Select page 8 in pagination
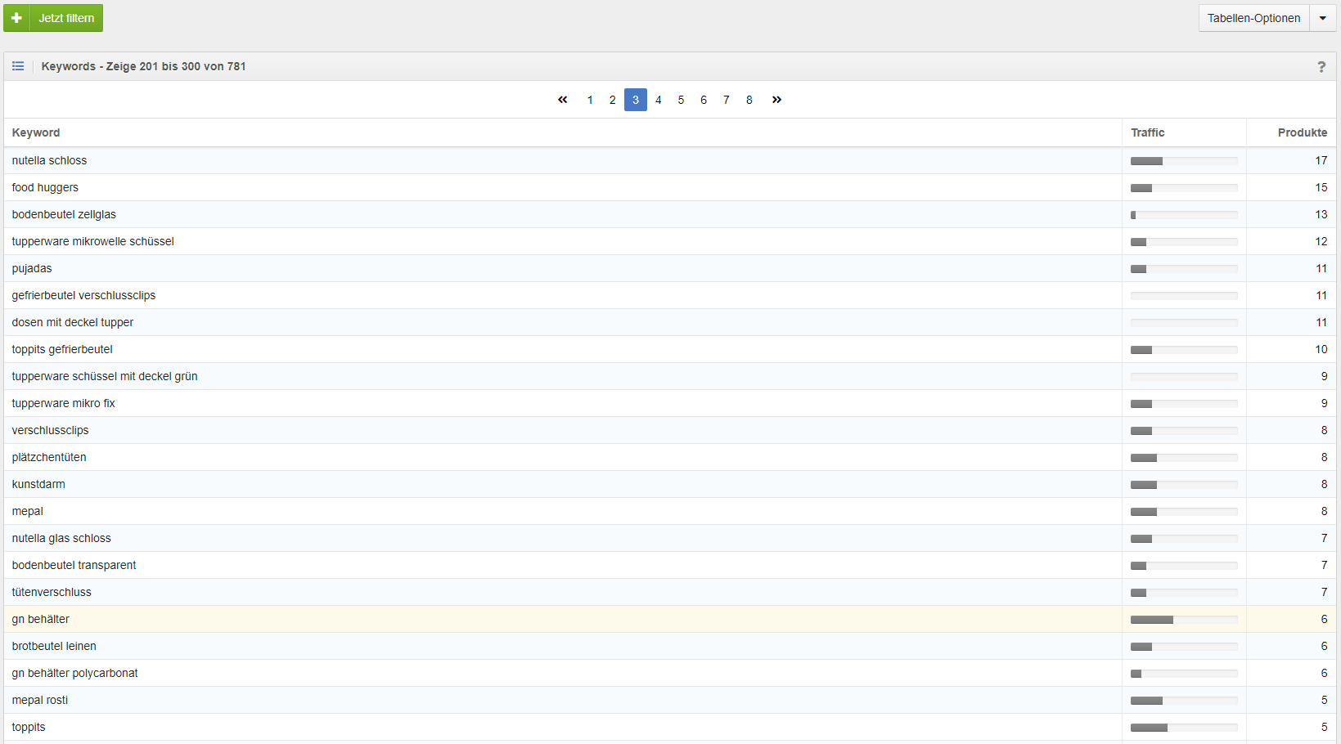Viewport: 1341px width, 744px height. 749,100
